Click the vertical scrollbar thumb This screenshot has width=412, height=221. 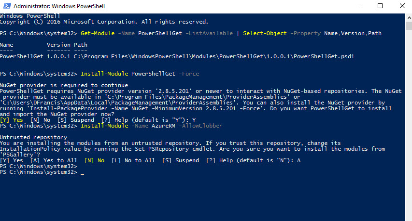pyautogui.click(x=409, y=26)
